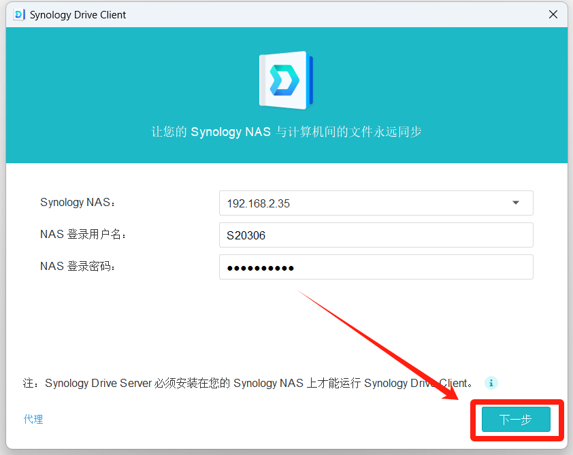The width and height of the screenshot is (573, 455).
Task: Click the "NAS 登录用户名" label
Action: pos(84,235)
